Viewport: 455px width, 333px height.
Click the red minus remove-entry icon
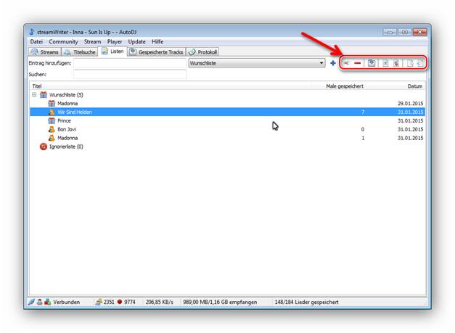[x=358, y=63]
